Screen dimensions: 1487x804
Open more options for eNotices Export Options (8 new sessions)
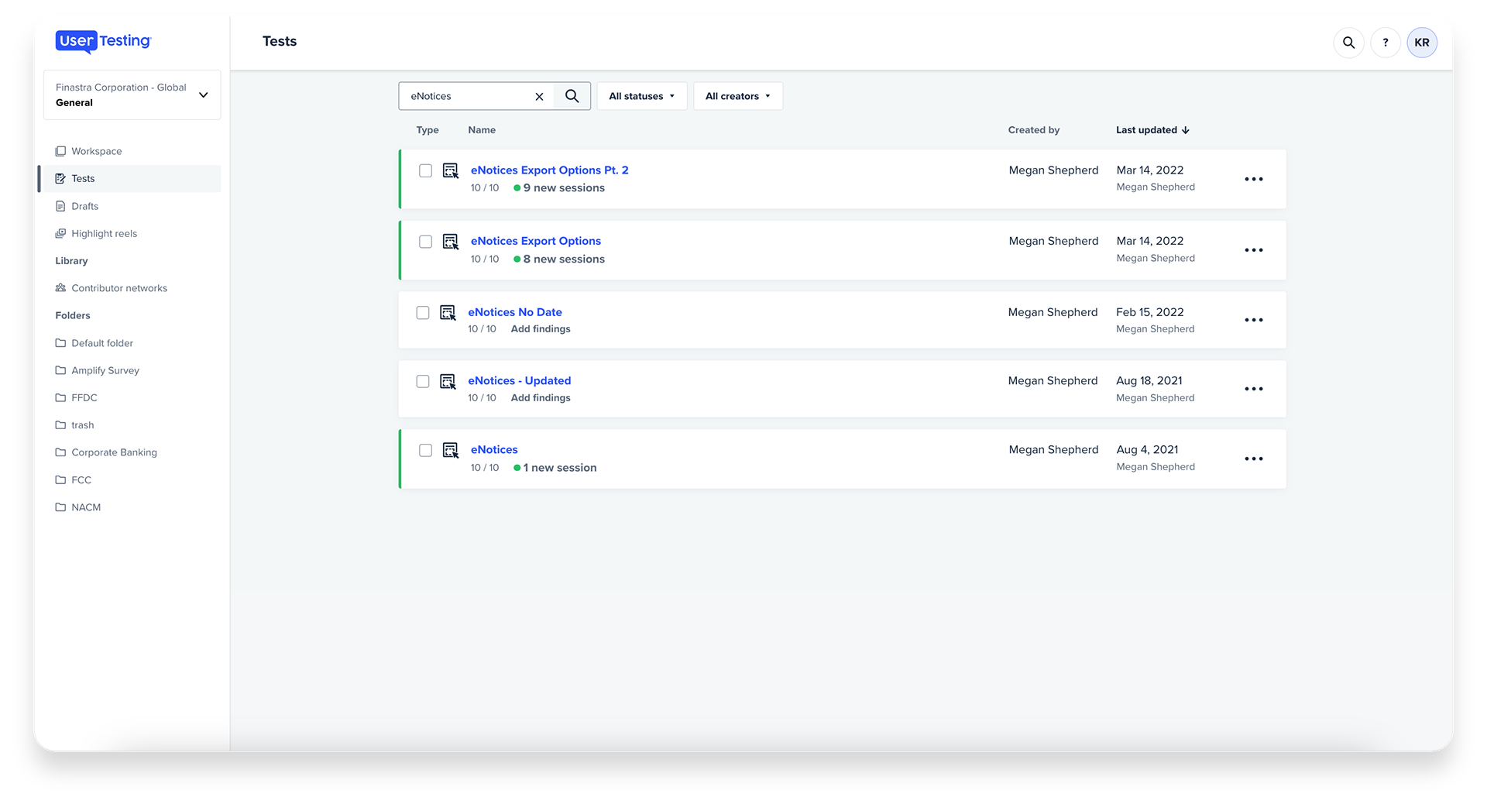[1254, 250]
